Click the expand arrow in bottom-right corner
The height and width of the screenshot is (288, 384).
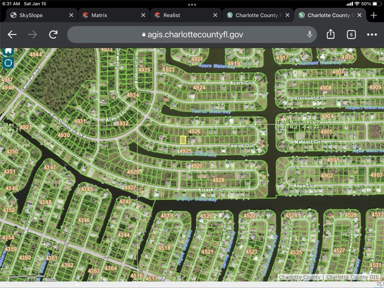pos(380,284)
